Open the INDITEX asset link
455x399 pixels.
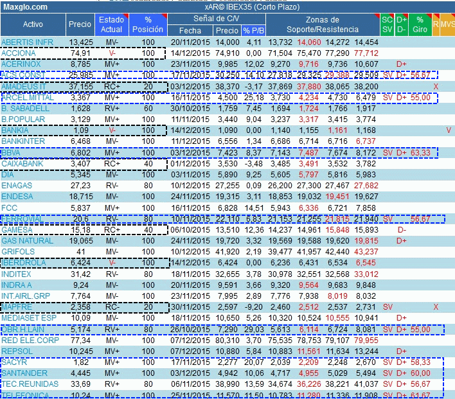tap(16, 274)
